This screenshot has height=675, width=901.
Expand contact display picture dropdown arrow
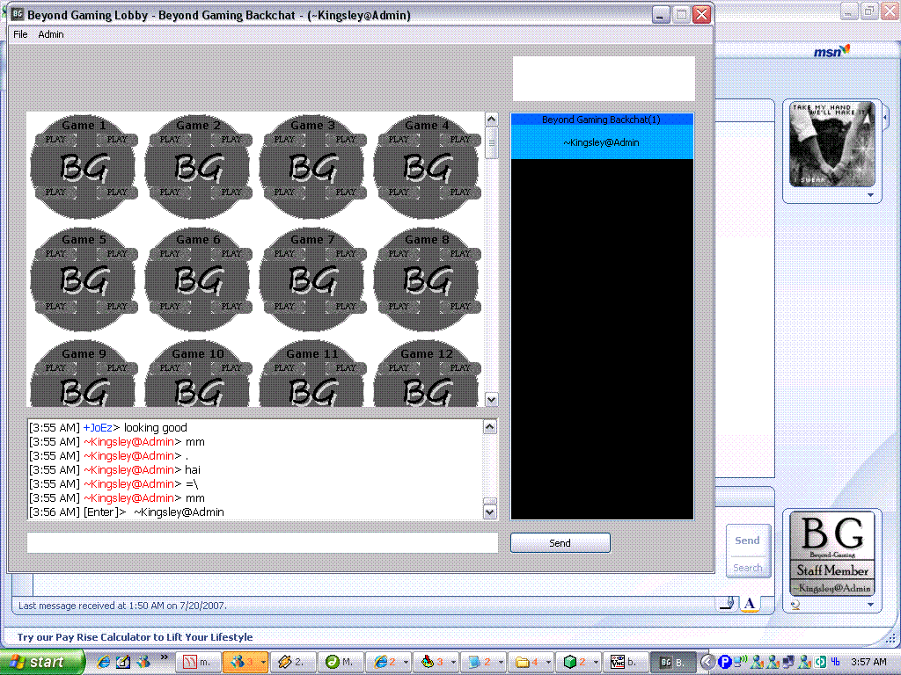click(x=871, y=195)
